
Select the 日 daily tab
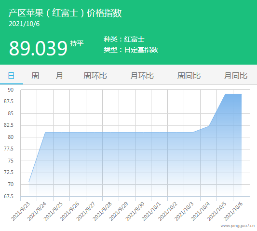(11, 76)
